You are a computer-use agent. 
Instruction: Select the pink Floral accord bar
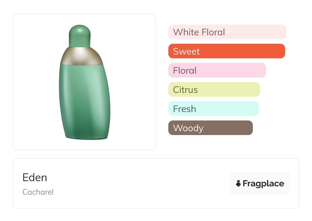(217, 70)
